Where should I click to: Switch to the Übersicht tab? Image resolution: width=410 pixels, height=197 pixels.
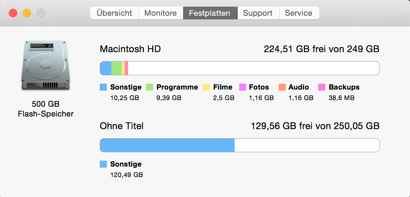pyautogui.click(x=114, y=13)
